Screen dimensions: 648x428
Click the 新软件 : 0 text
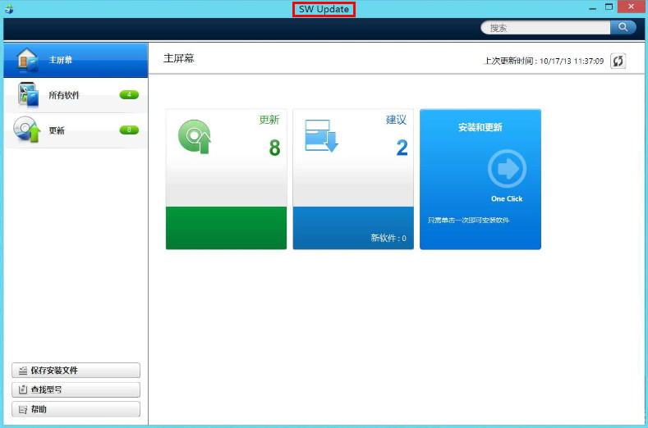(388, 238)
